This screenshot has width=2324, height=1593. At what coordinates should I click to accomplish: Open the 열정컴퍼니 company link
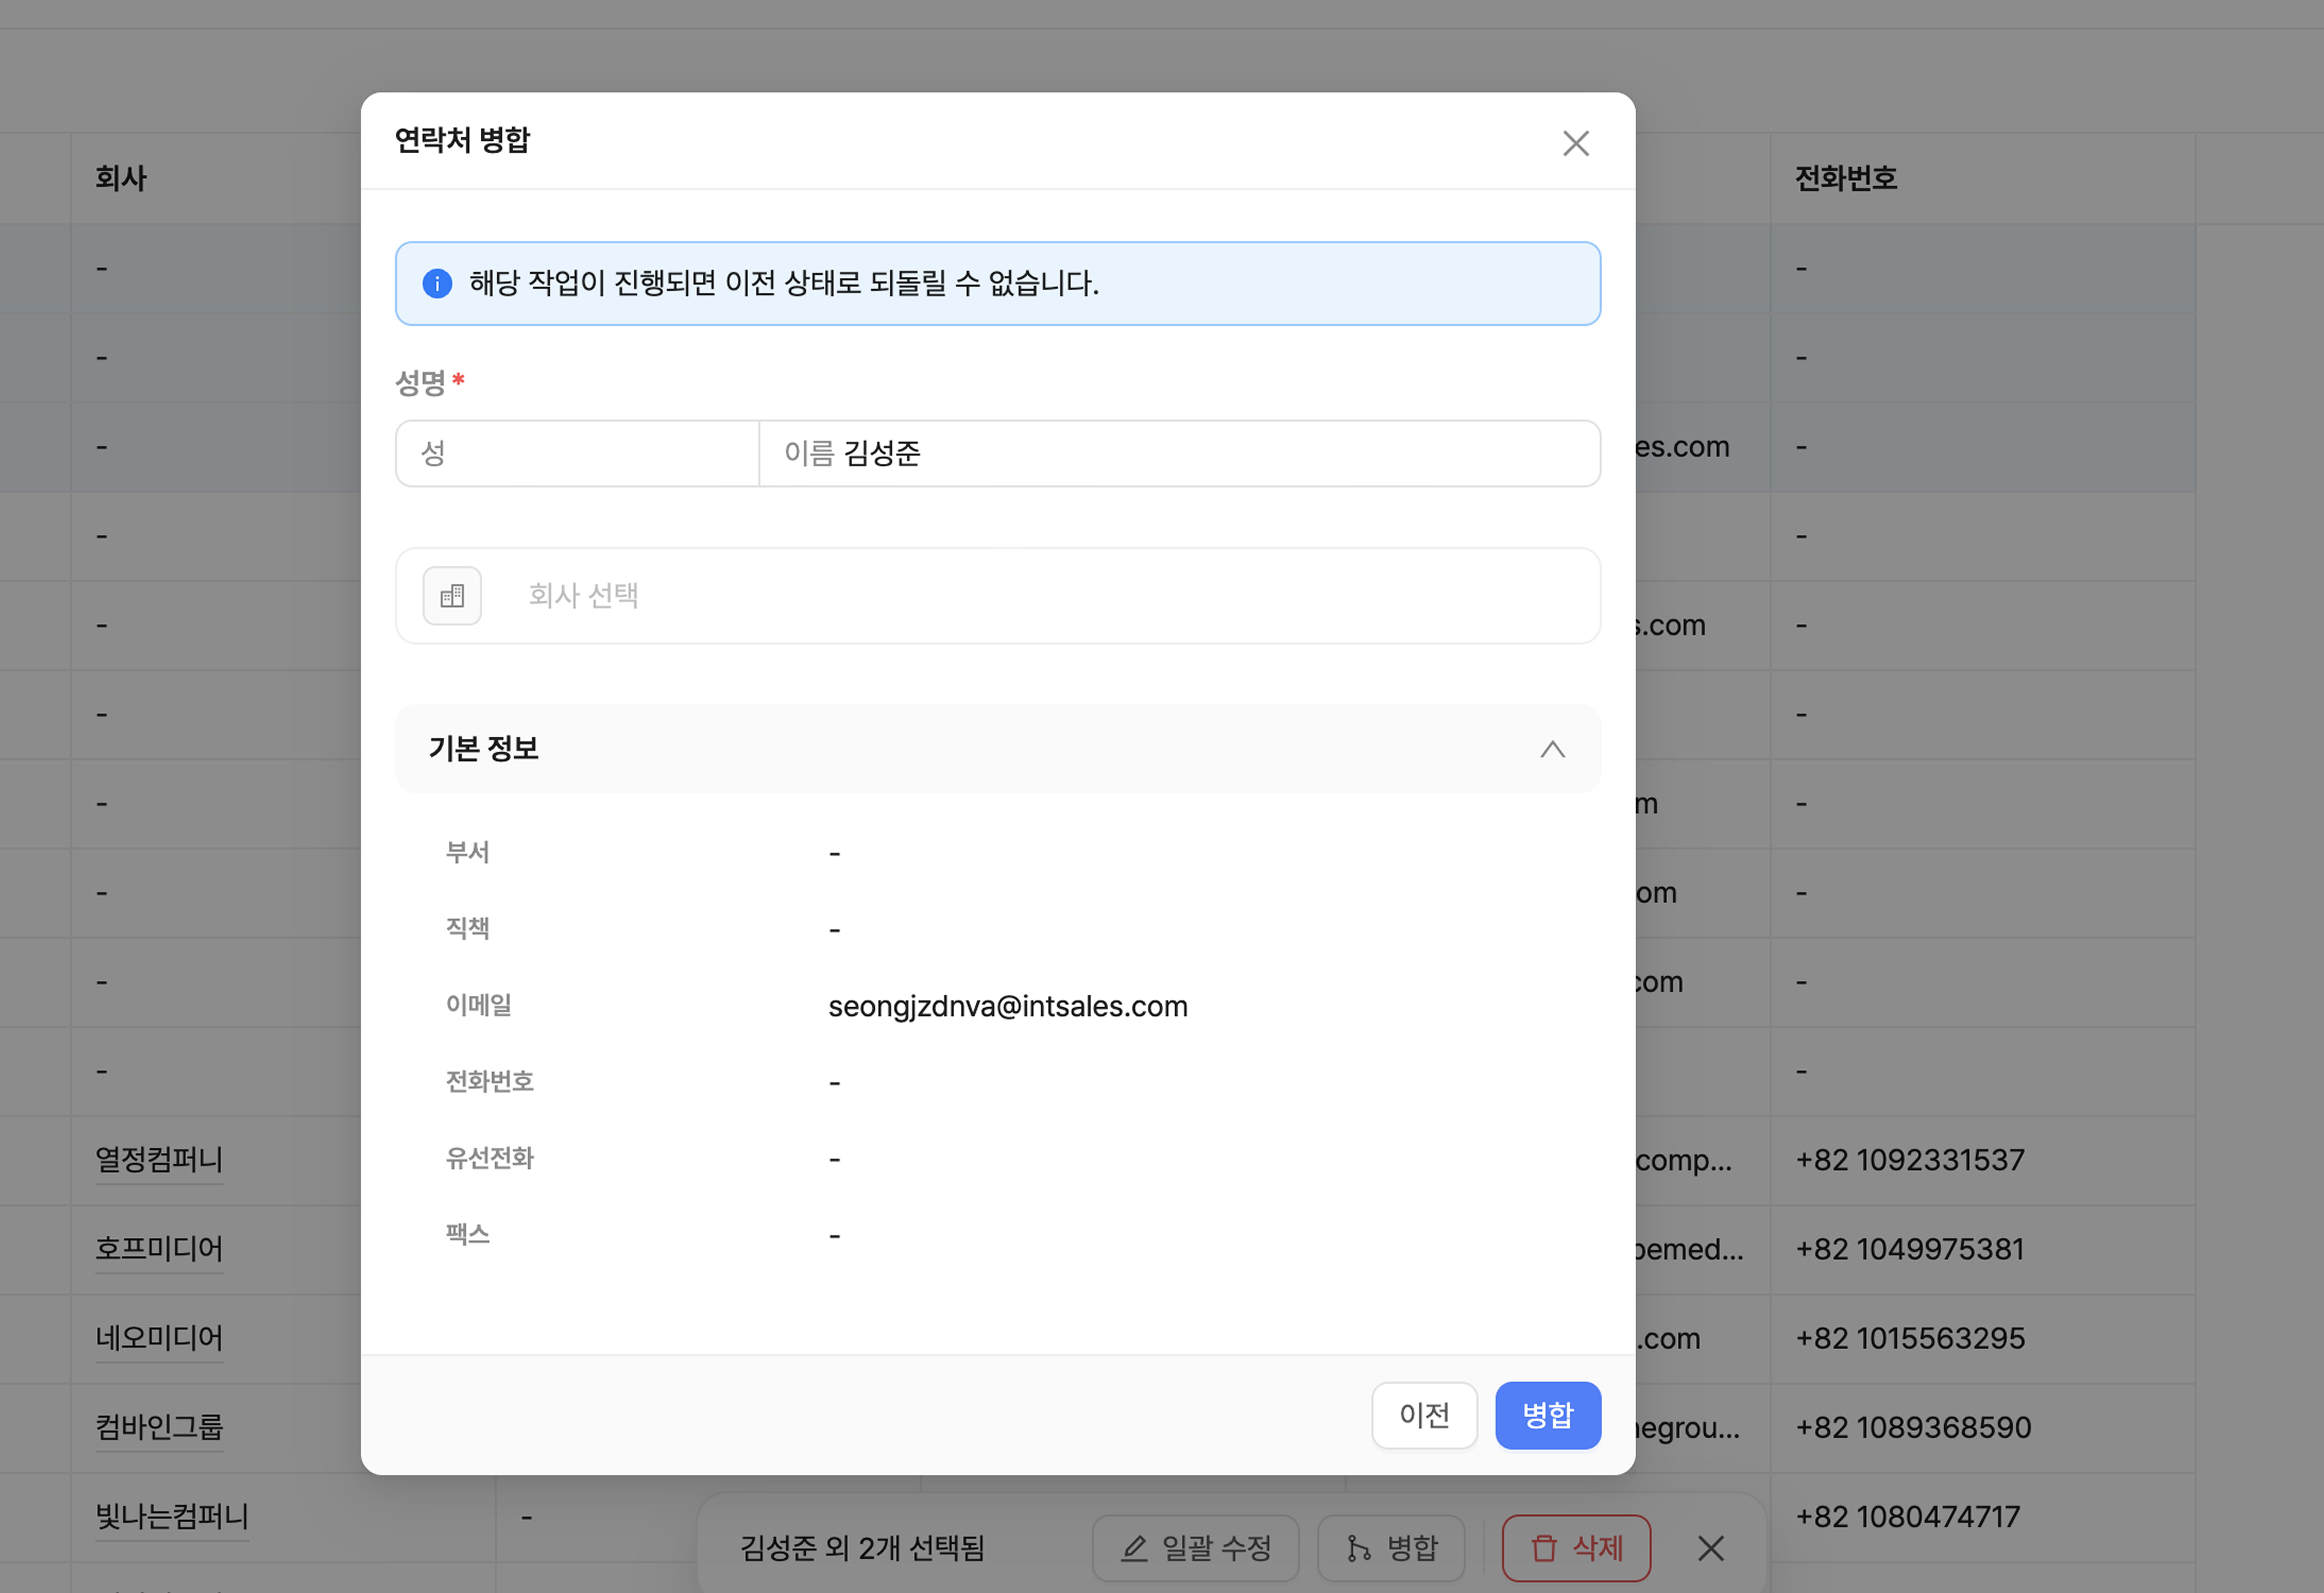[159, 1159]
